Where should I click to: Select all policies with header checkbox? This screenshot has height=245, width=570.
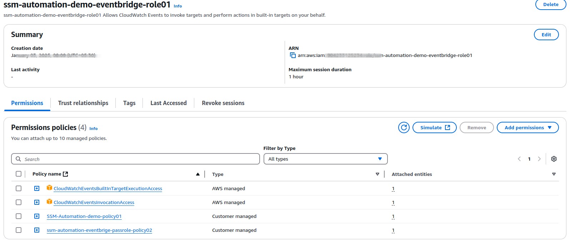pyautogui.click(x=19, y=174)
